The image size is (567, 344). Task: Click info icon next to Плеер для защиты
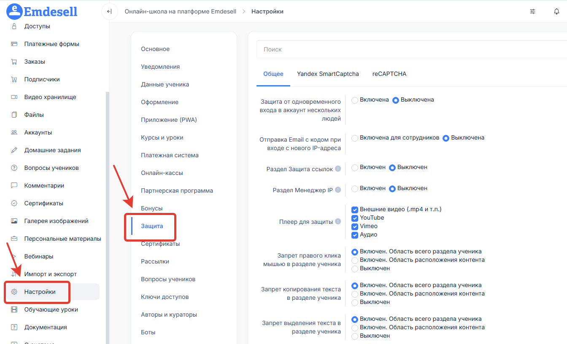338,222
